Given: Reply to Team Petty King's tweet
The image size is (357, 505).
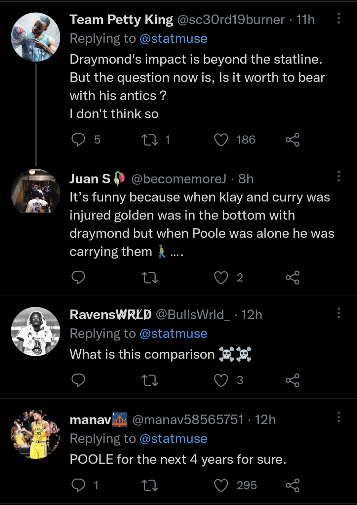Looking at the screenshot, I should pyautogui.click(x=79, y=140).
